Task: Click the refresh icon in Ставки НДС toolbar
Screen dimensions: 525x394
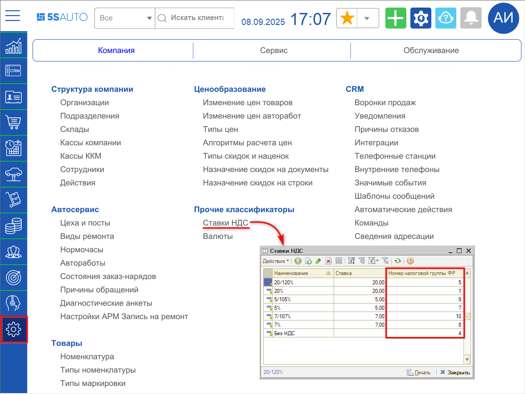Action: (x=397, y=261)
